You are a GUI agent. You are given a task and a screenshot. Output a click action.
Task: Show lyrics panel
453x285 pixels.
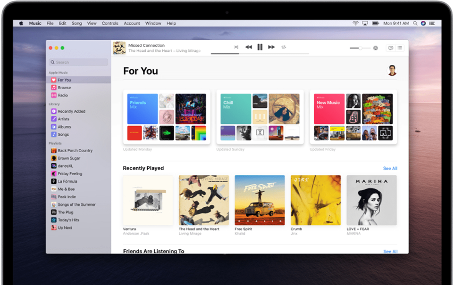(x=391, y=48)
